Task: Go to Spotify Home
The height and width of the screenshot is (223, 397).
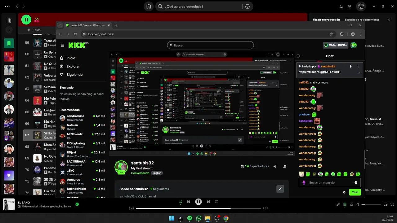Action: pos(149,6)
